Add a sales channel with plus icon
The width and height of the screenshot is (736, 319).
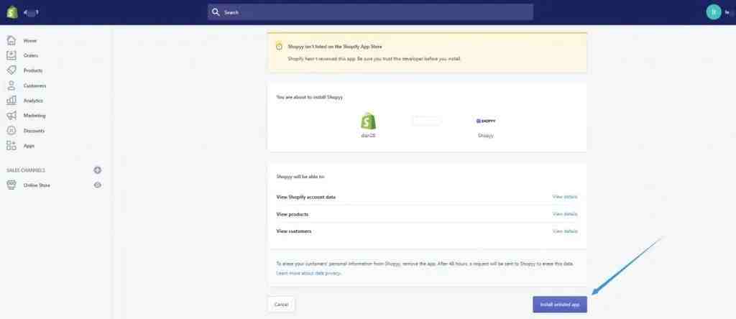click(98, 170)
